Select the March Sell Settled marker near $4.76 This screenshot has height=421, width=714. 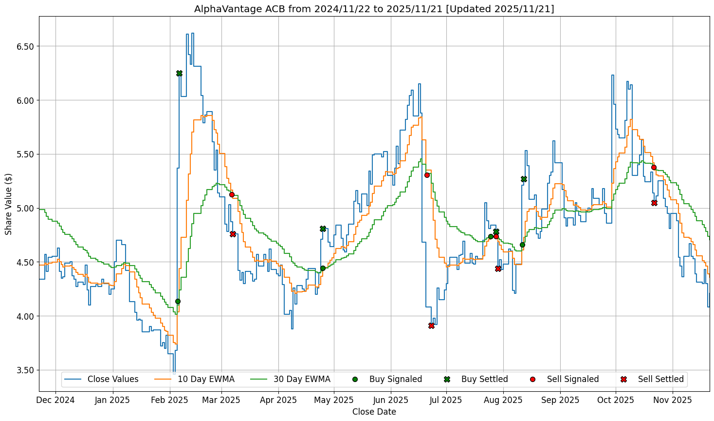[x=233, y=234]
